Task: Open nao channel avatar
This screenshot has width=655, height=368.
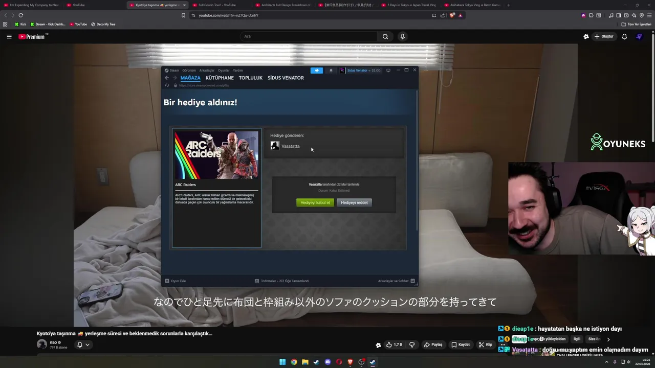Action: pos(42,344)
